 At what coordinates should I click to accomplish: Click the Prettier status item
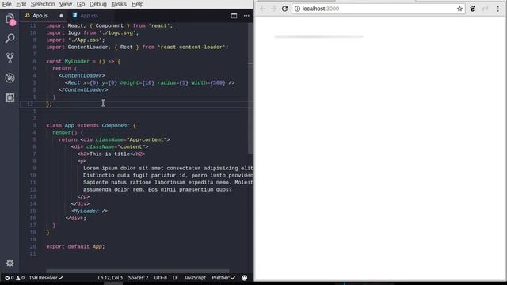(x=223, y=278)
